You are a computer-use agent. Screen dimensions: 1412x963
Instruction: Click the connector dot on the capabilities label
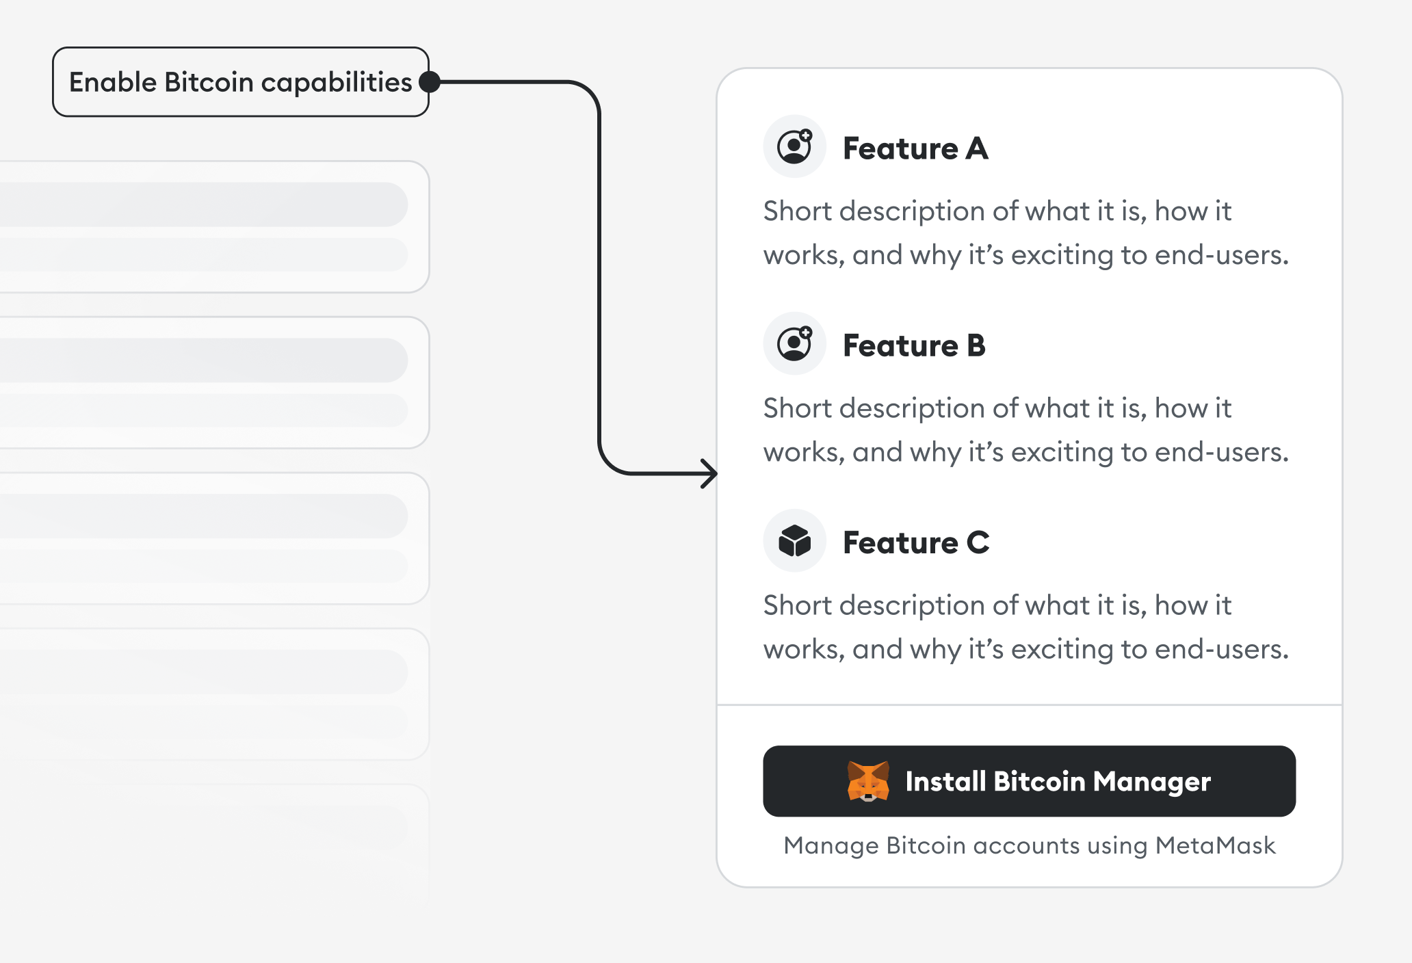(428, 81)
